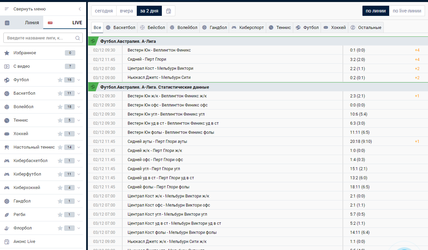Image resolution: width=428 pixels, height=250 pixels.
Task: Toggle favorite star for Киберфутбол
Action: point(60,174)
